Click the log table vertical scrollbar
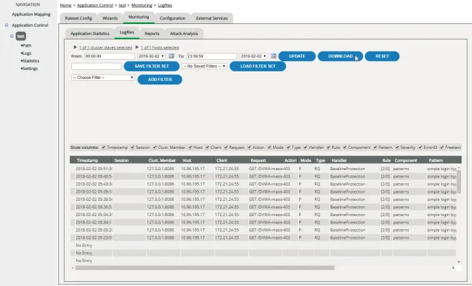 click(x=459, y=182)
